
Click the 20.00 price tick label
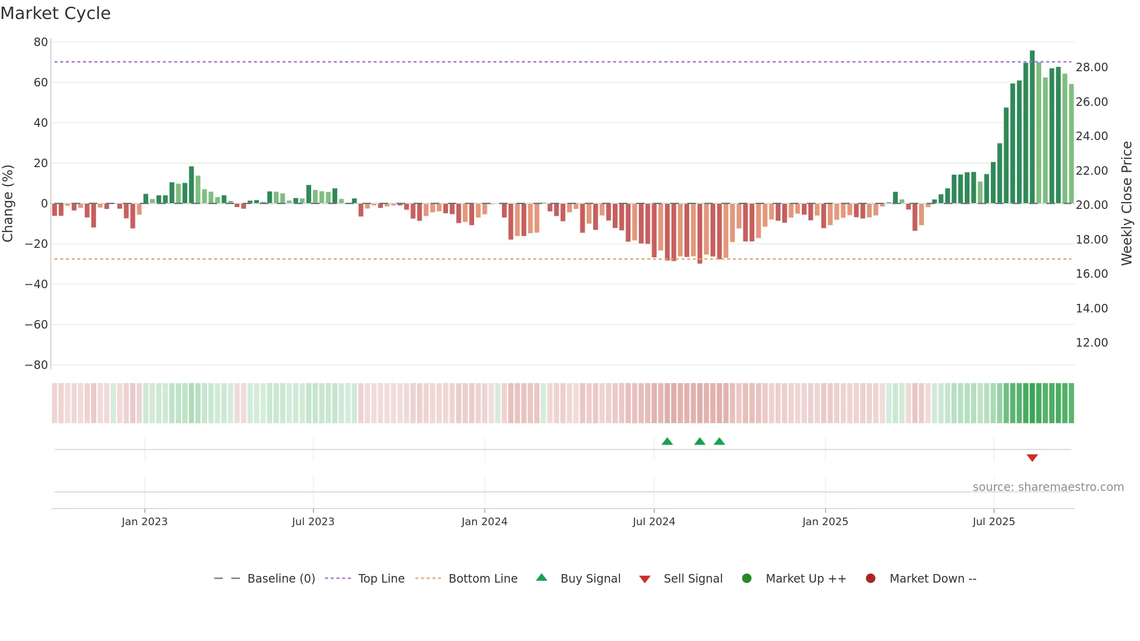tap(1092, 205)
